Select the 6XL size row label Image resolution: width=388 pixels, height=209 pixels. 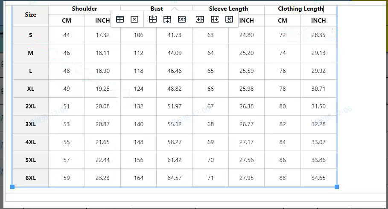pos(30,178)
